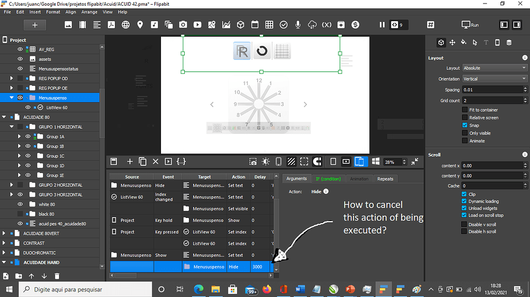Expand the GRUPO 2 HORIZONTAL tree node
This screenshot has width=530, height=297.
click(11, 185)
